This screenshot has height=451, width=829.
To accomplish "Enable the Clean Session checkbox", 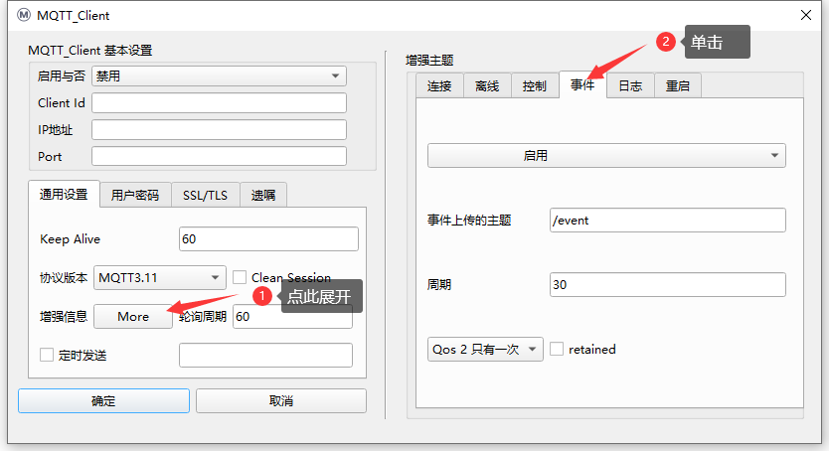I will point(240,278).
